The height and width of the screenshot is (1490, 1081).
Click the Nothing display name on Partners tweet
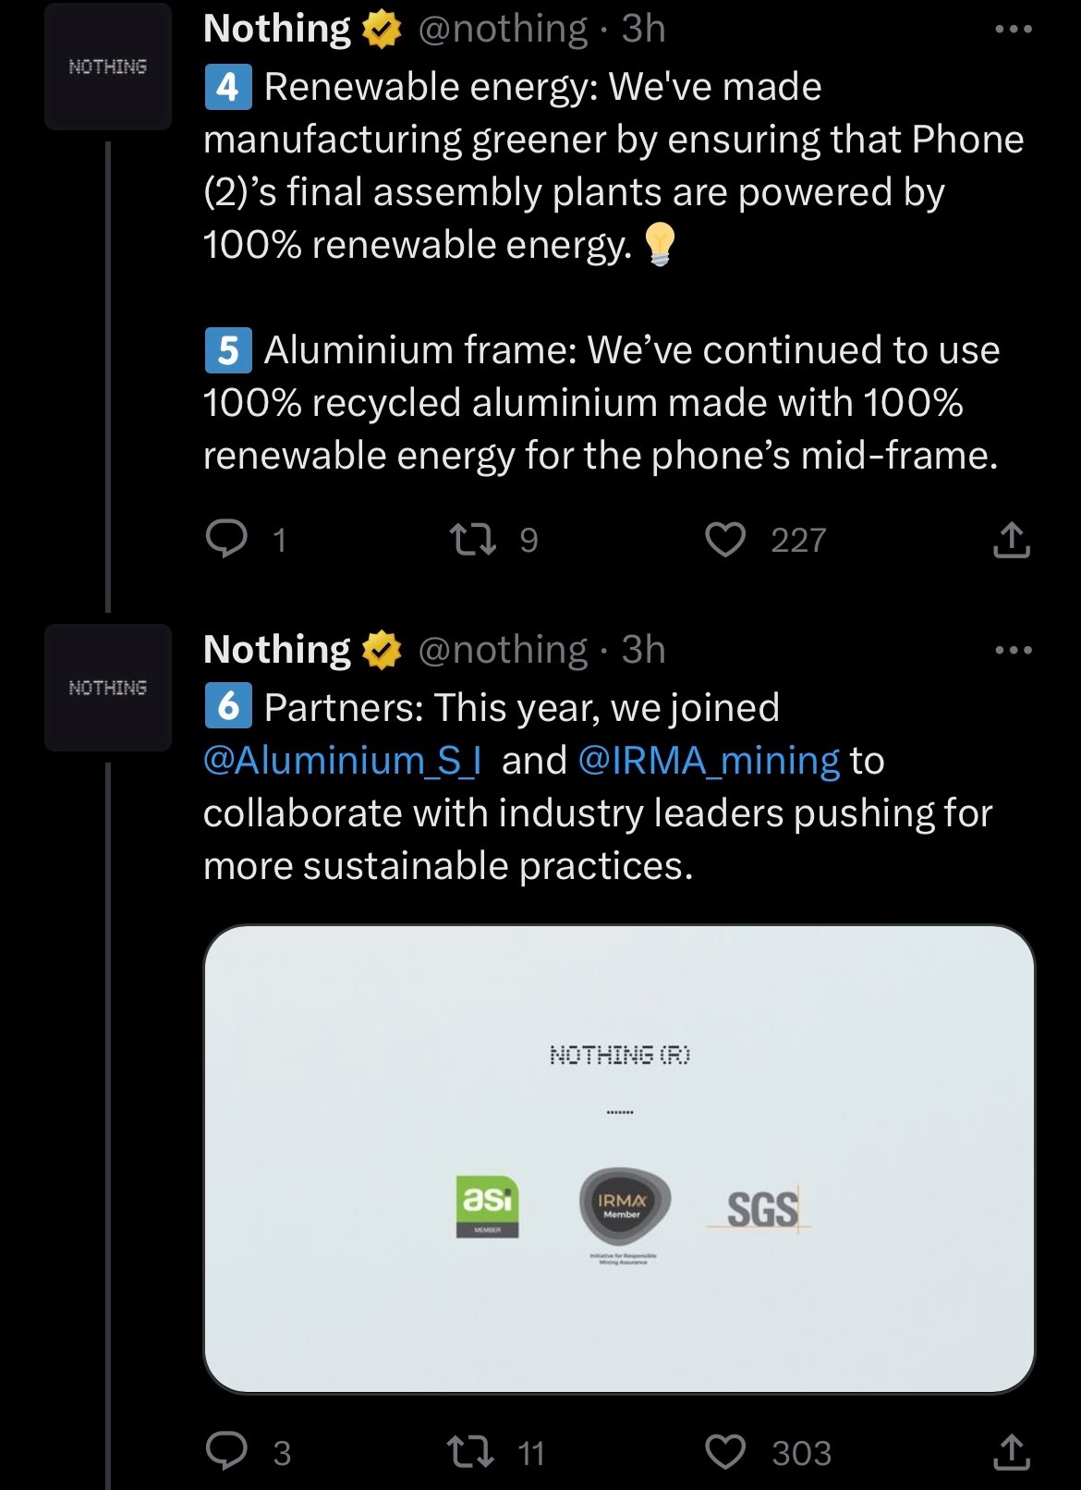tap(276, 651)
